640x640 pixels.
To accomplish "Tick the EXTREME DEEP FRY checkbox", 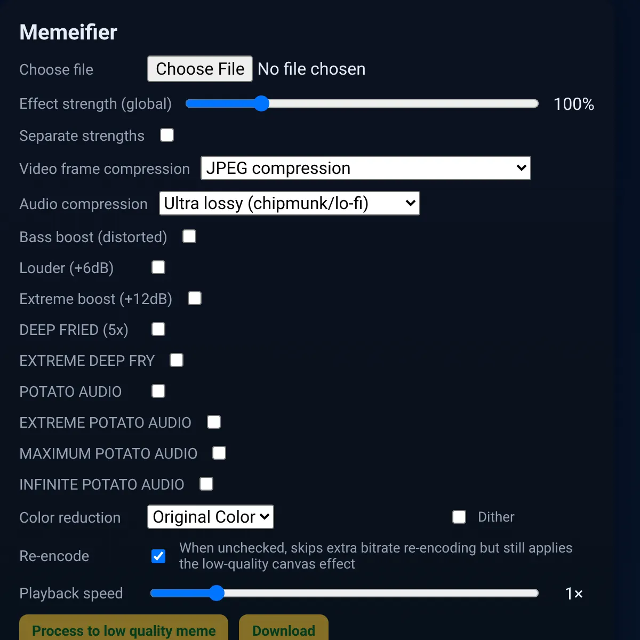I will tap(177, 361).
